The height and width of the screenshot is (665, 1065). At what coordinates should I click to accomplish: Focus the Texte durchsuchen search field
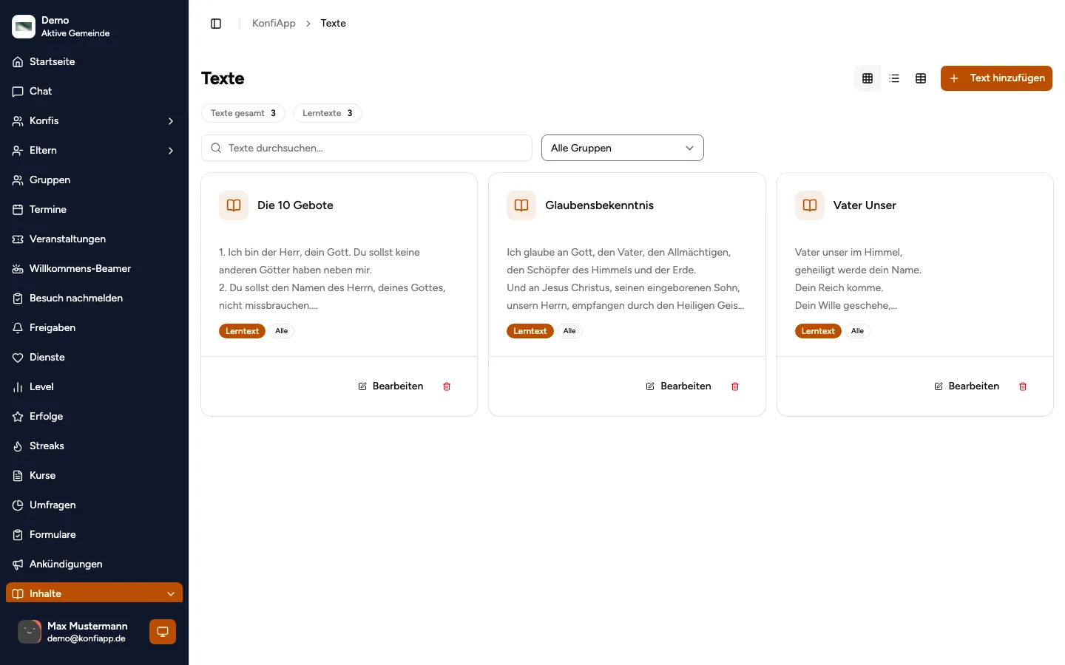point(367,148)
